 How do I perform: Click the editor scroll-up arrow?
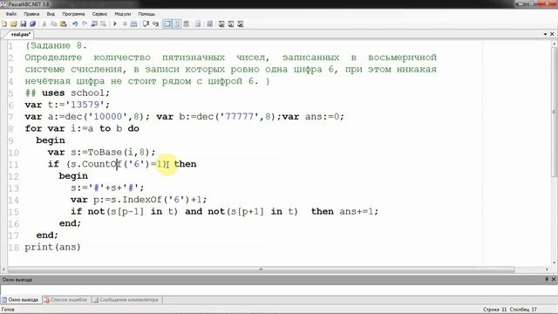[555, 44]
